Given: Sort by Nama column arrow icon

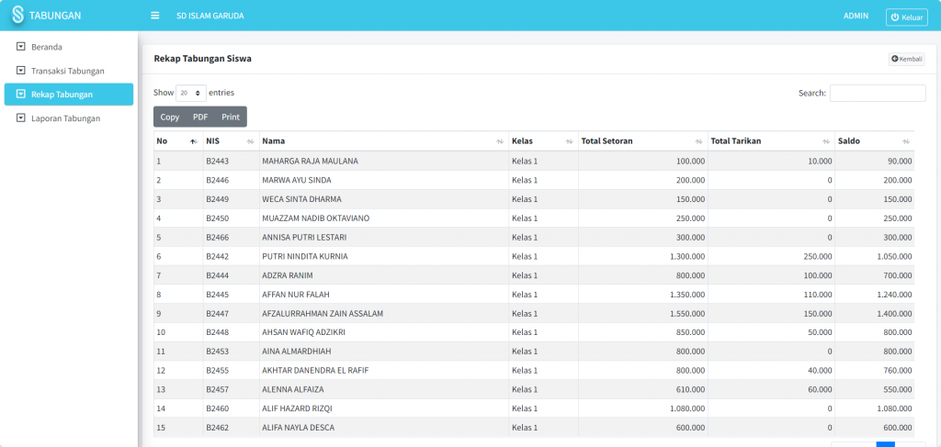Looking at the screenshot, I should [500, 141].
